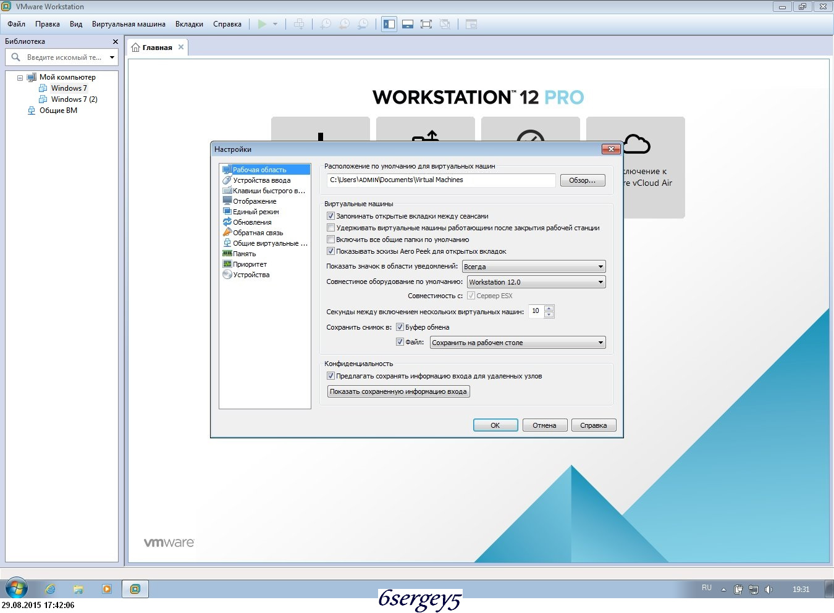Select Единый режим settings category

coord(256,211)
